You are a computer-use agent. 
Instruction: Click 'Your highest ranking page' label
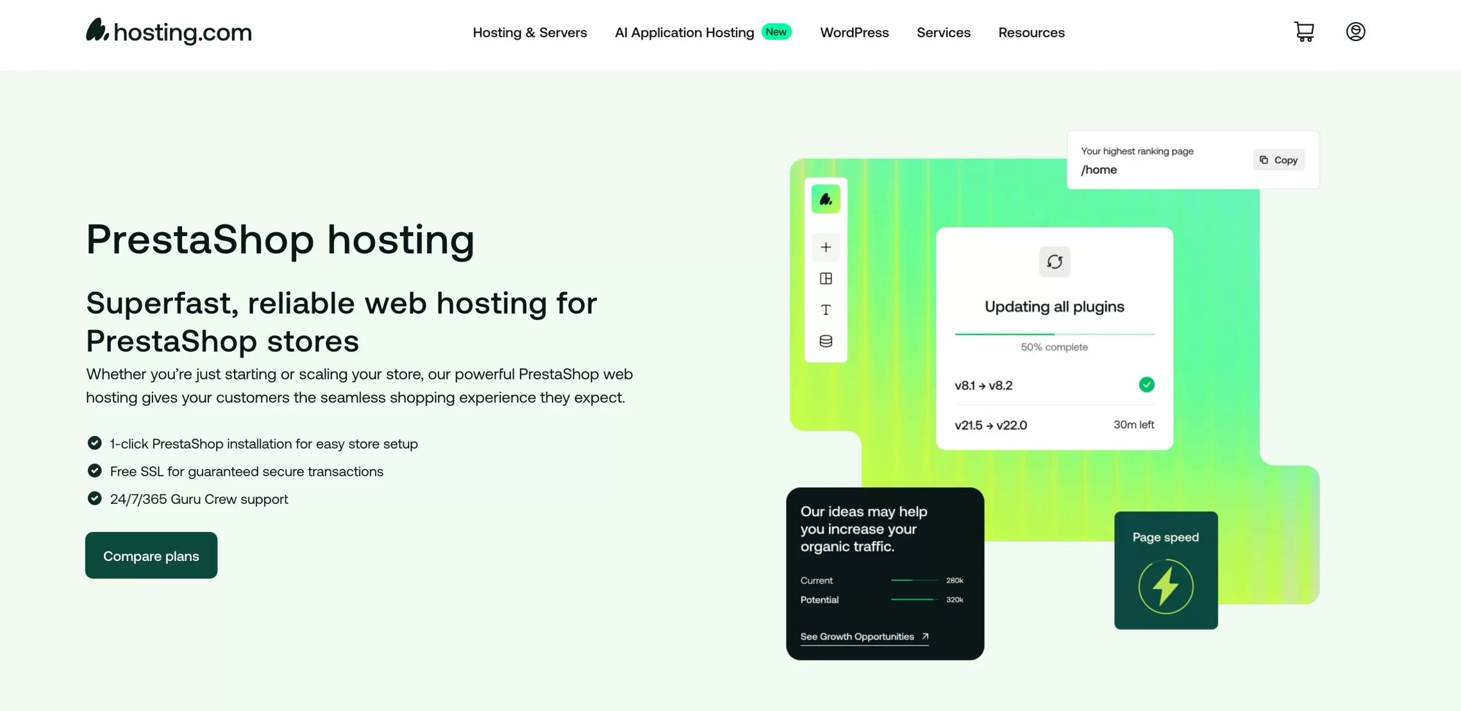(x=1137, y=151)
